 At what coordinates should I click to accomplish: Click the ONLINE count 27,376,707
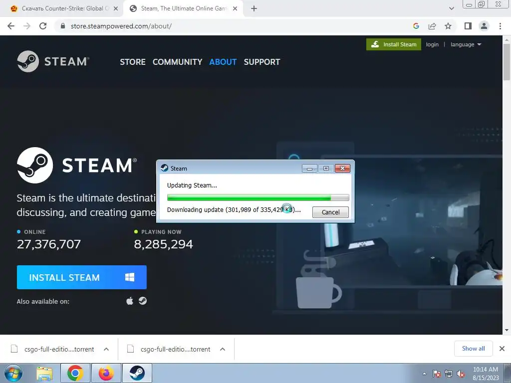[x=48, y=244]
